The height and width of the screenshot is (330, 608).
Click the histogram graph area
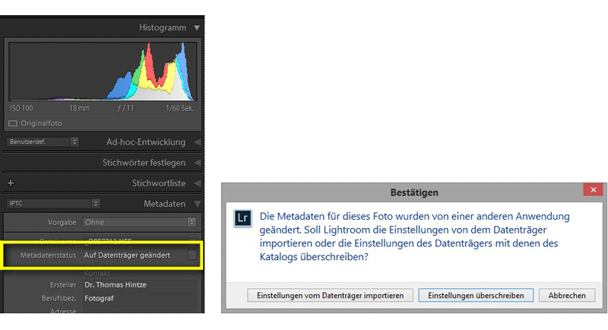[102, 72]
